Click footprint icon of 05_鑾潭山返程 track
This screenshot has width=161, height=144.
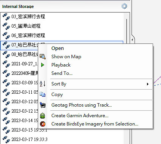(x=6, y=26)
